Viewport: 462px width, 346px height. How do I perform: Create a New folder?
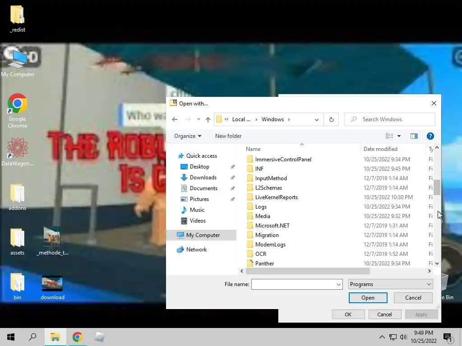[228, 136]
